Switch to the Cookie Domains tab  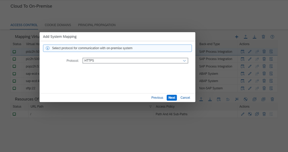pyautogui.click(x=58, y=25)
